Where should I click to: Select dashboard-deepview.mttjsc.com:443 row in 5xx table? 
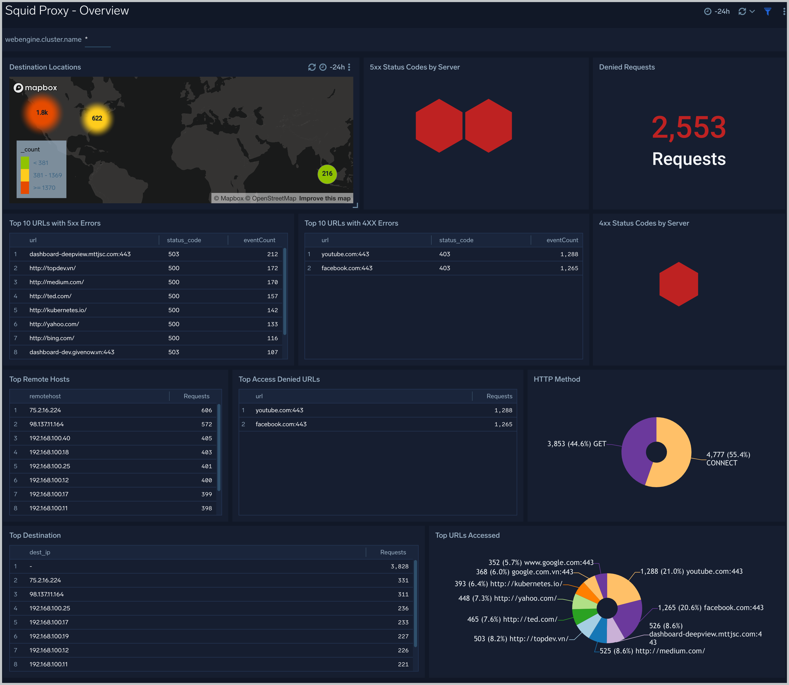(146, 254)
